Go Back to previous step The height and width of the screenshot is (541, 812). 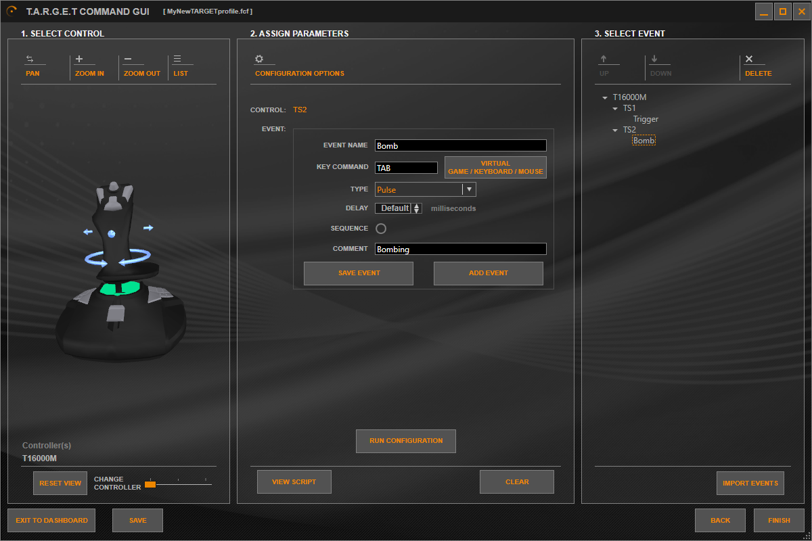[x=721, y=521]
